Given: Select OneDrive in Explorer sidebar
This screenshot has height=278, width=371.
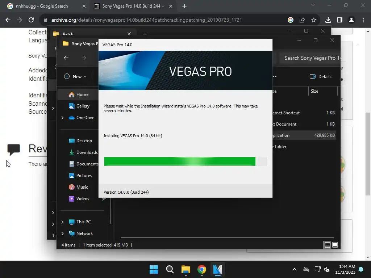Looking at the screenshot, I should pos(82,118).
